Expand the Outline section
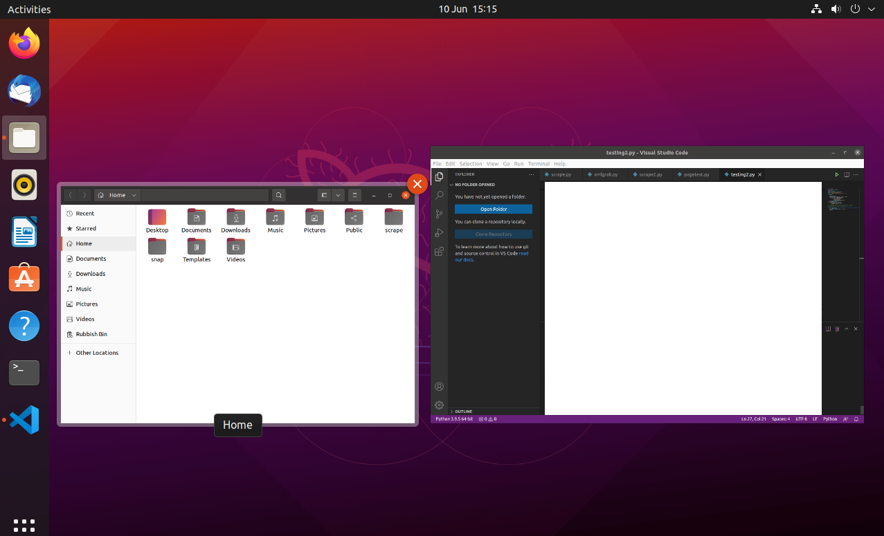Image resolution: width=884 pixels, height=536 pixels. [463, 411]
